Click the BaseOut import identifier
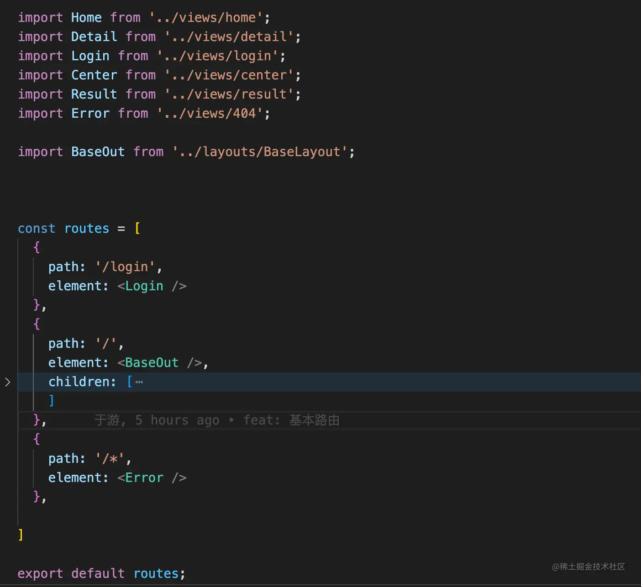The height and width of the screenshot is (587, 641). click(98, 152)
